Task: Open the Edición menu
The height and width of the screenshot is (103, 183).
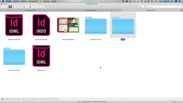Action: [x=23, y=1]
